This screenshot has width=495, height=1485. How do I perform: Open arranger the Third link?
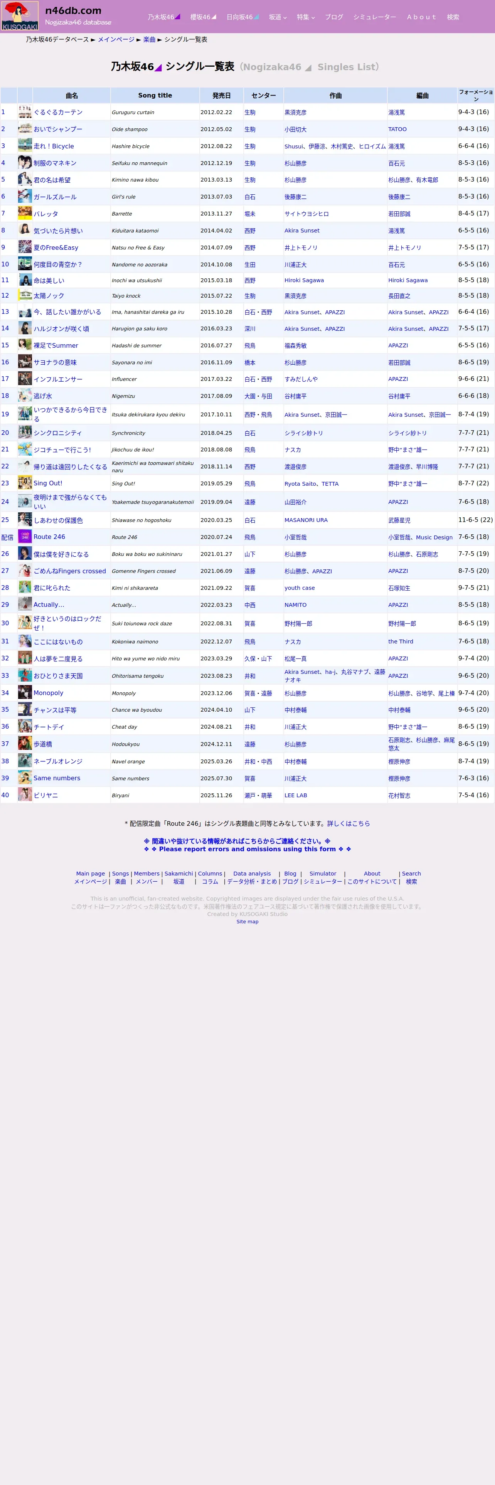click(401, 641)
